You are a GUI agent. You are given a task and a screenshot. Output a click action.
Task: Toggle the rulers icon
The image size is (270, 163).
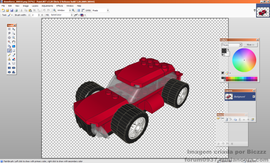click(83, 10)
